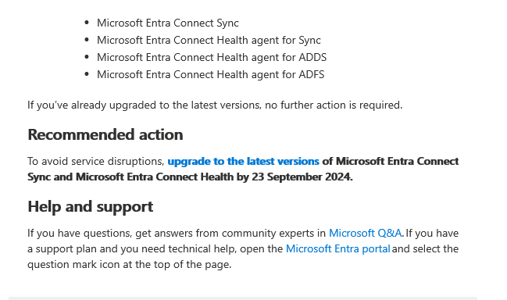Click the "Microsoft Entra Connect Sync" list item
Viewport: 507px width, 300px height.
pos(168,23)
